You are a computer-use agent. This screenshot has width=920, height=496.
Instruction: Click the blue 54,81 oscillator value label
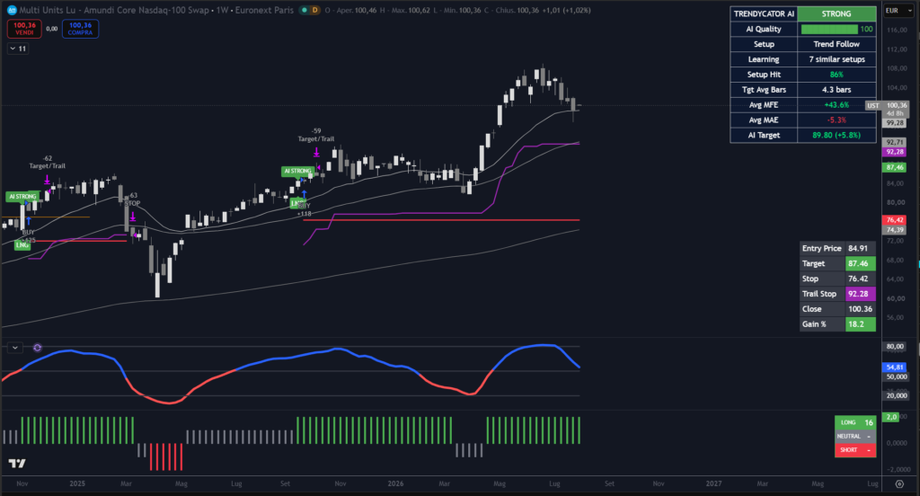[x=895, y=368]
